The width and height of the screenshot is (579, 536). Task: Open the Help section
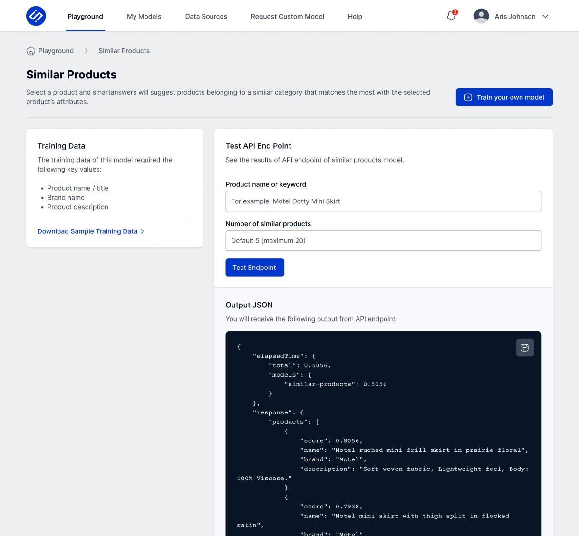(x=355, y=16)
